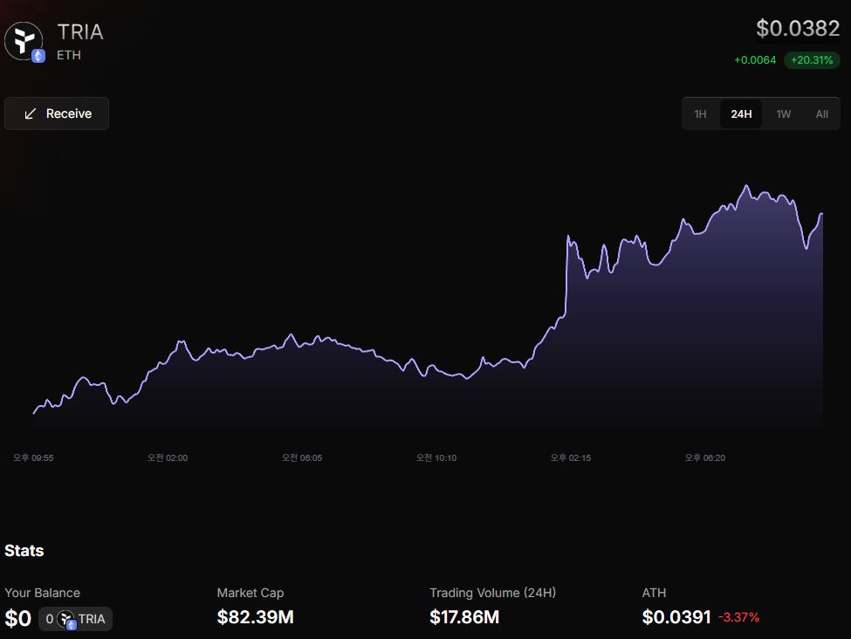Image resolution: width=851 pixels, height=639 pixels.
Task: Click the TRIA balance chip under Your Balance
Action: 75,619
